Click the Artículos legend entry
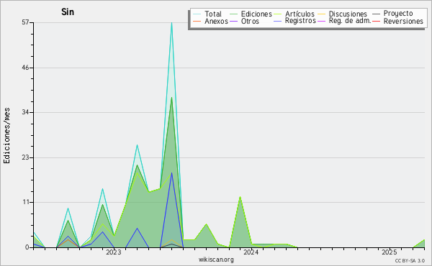Viewport: 432px width, 266px height. point(300,14)
